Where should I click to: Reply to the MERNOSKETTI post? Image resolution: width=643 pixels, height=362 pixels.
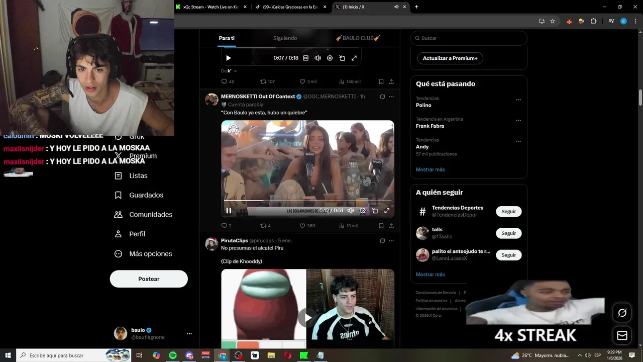(226, 226)
